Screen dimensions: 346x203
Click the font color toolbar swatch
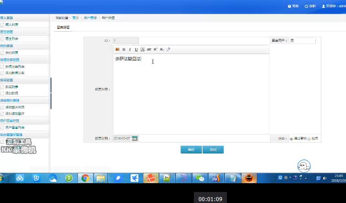click(143, 49)
